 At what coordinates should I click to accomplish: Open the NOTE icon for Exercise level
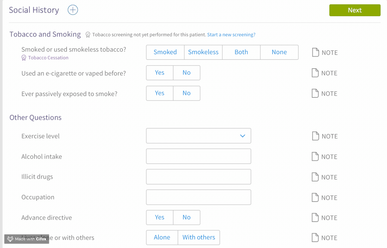(x=316, y=136)
